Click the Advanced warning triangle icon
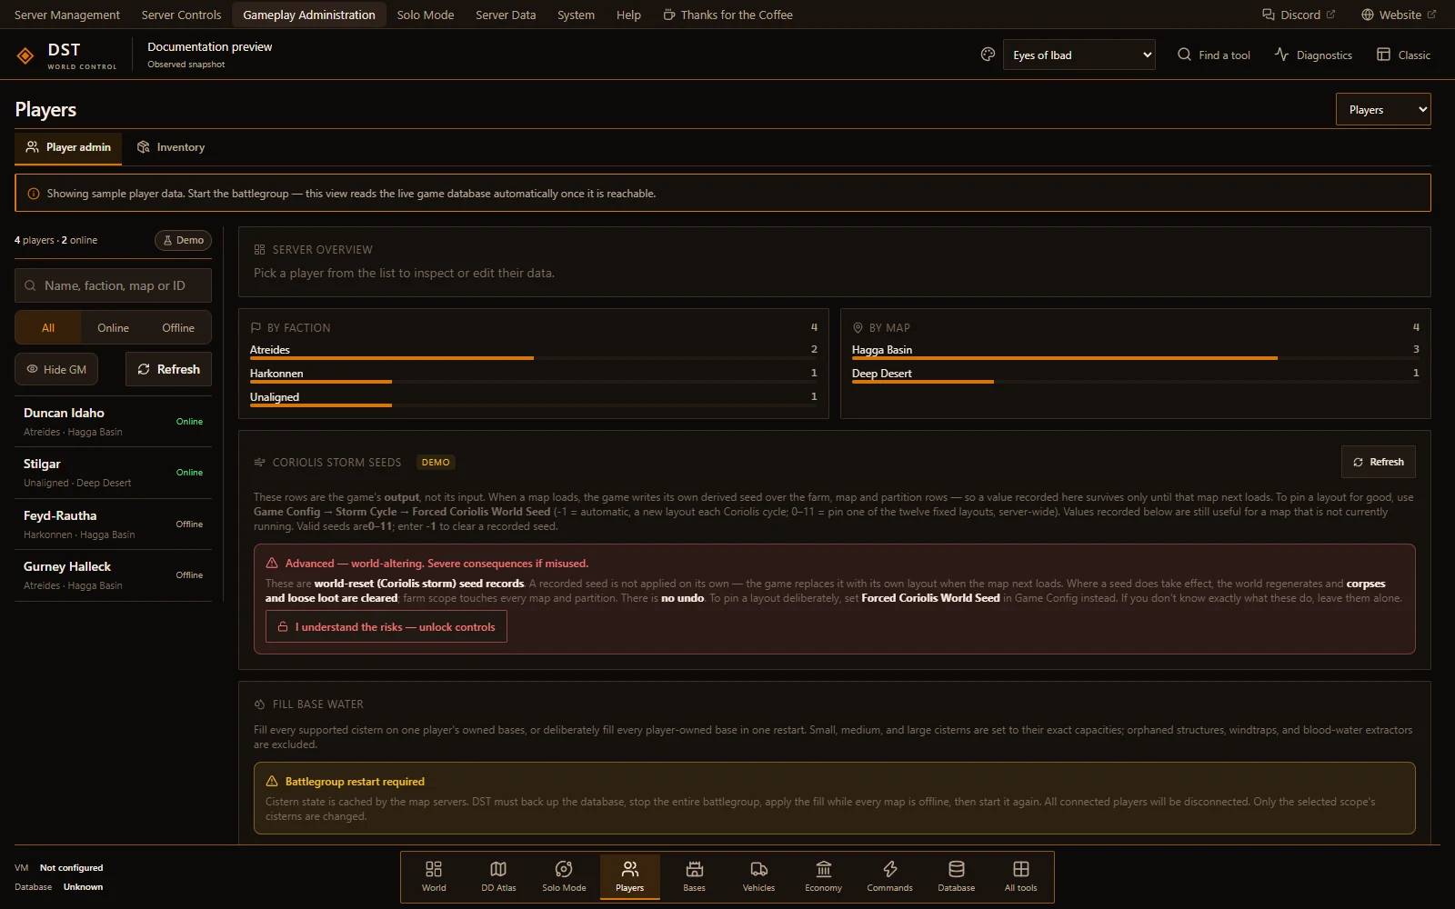1455x909 pixels. pyautogui.click(x=272, y=564)
